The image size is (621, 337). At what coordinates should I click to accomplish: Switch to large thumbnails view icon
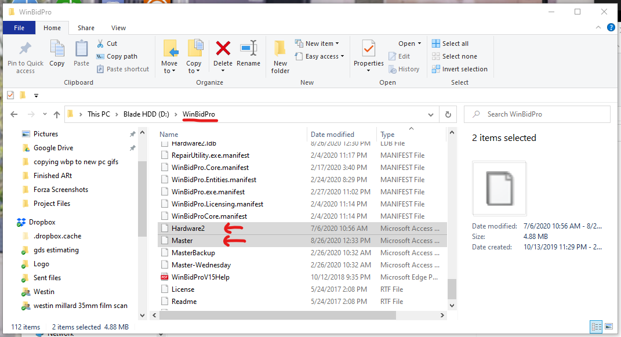click(609, 327)
